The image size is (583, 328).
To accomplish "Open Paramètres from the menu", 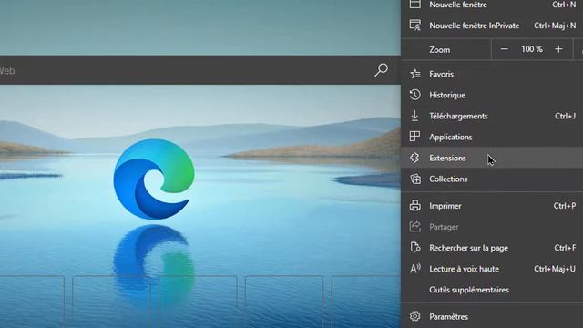I will coord(492,316).
